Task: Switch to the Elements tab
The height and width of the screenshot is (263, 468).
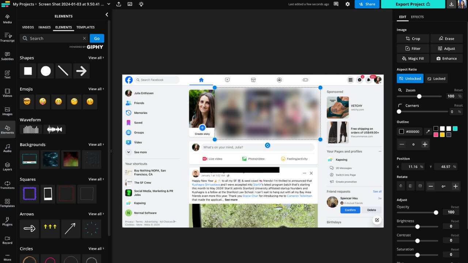Action: 64,27
